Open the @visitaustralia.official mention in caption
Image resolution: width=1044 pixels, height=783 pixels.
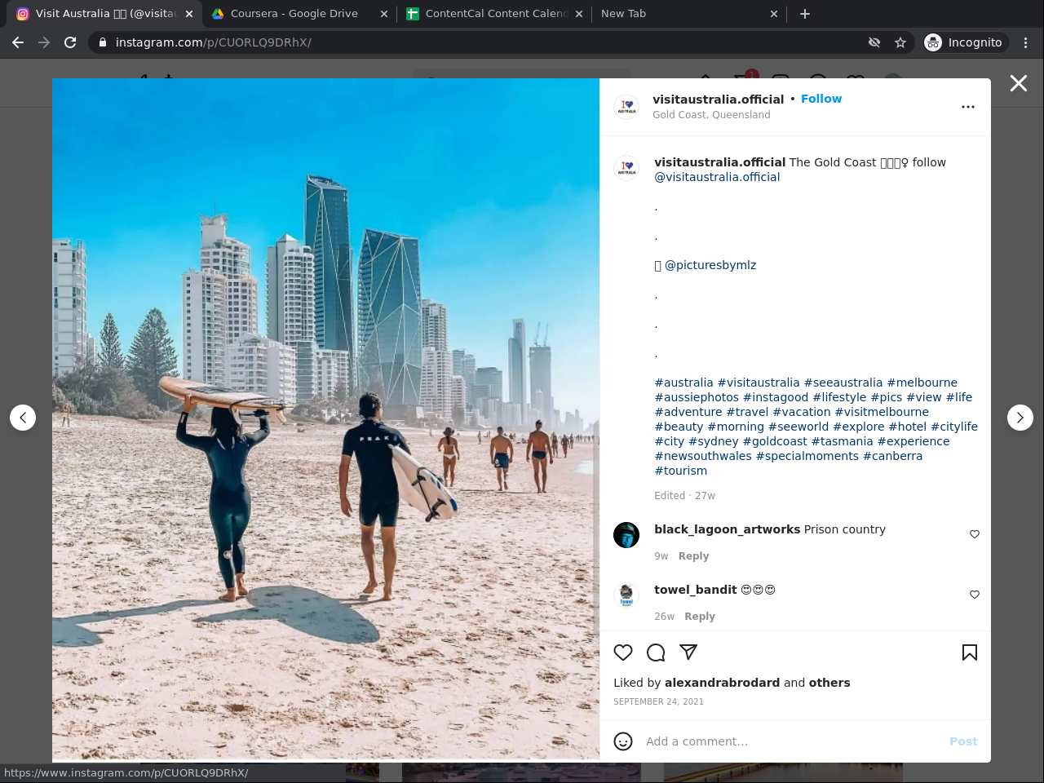tap(717, 177)
